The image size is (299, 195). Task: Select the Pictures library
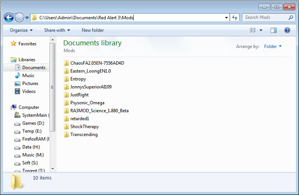pos(30,84)
